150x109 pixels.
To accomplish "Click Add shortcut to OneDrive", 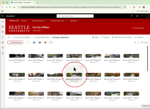I will [x=122, y=37].
